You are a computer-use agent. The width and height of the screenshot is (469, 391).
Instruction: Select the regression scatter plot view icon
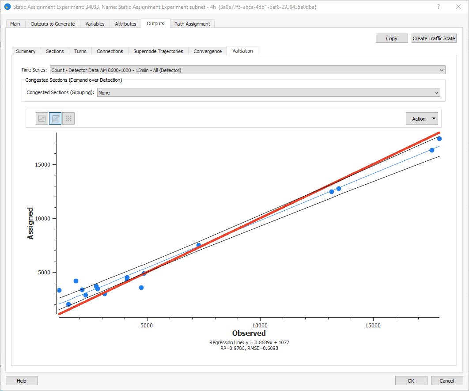pos(55,118)
